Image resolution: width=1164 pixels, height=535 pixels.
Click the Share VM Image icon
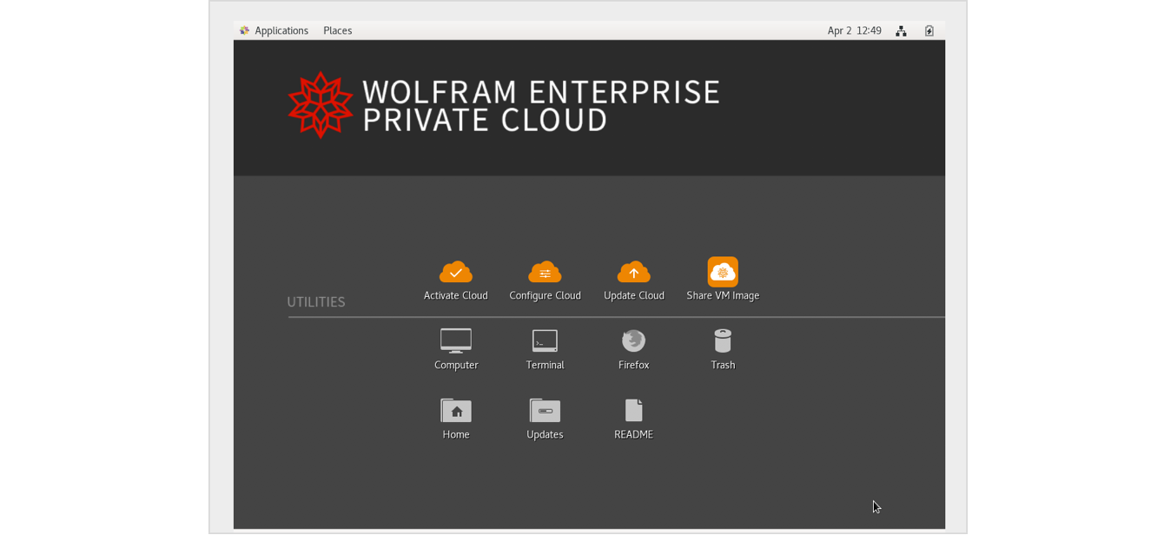(x=723, y=272)
